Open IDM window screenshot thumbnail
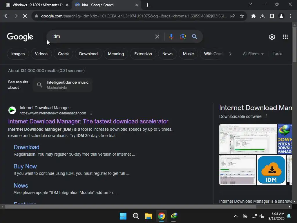 248,139
